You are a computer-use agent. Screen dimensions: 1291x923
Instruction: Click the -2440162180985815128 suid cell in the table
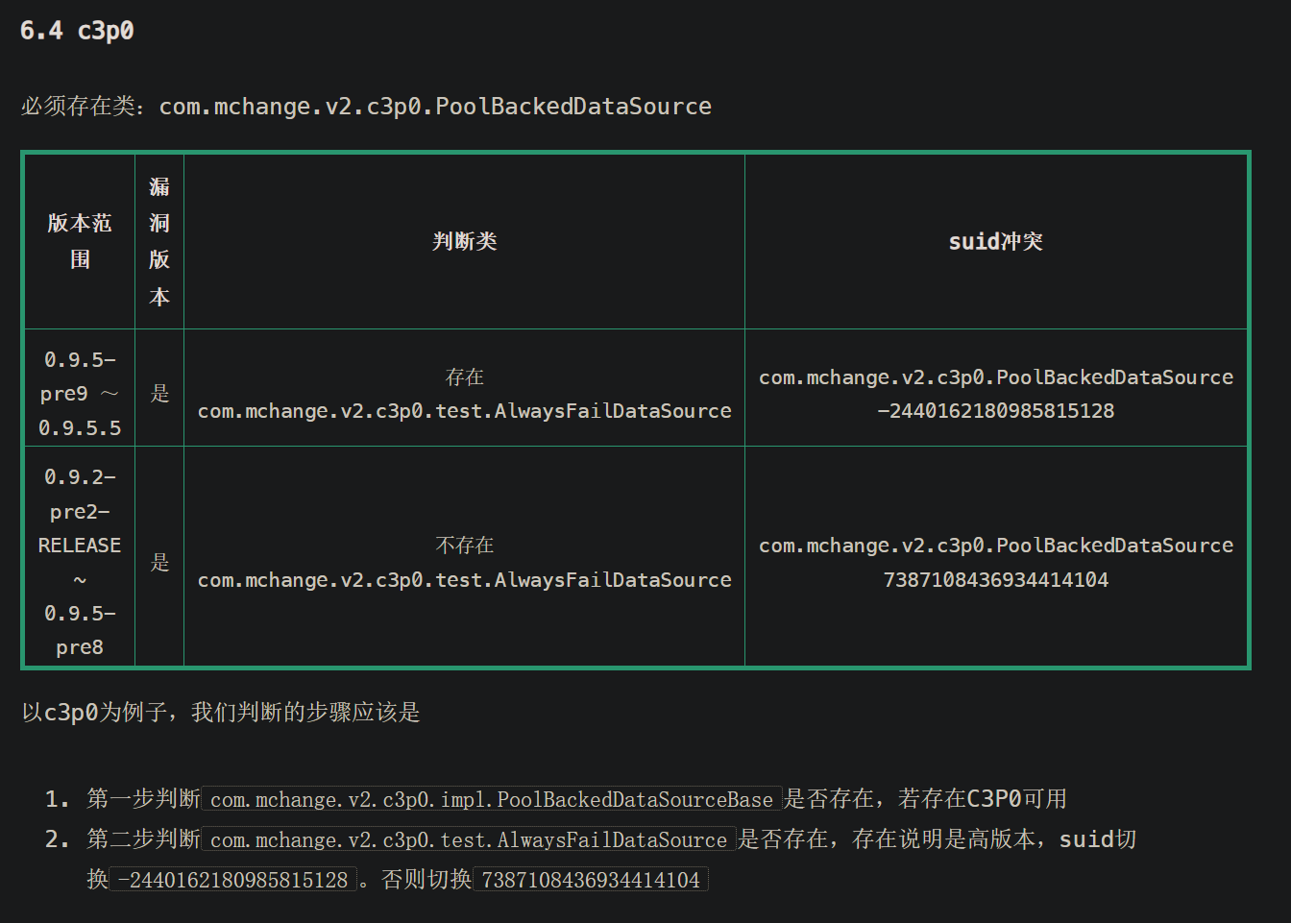pos(995,394)
